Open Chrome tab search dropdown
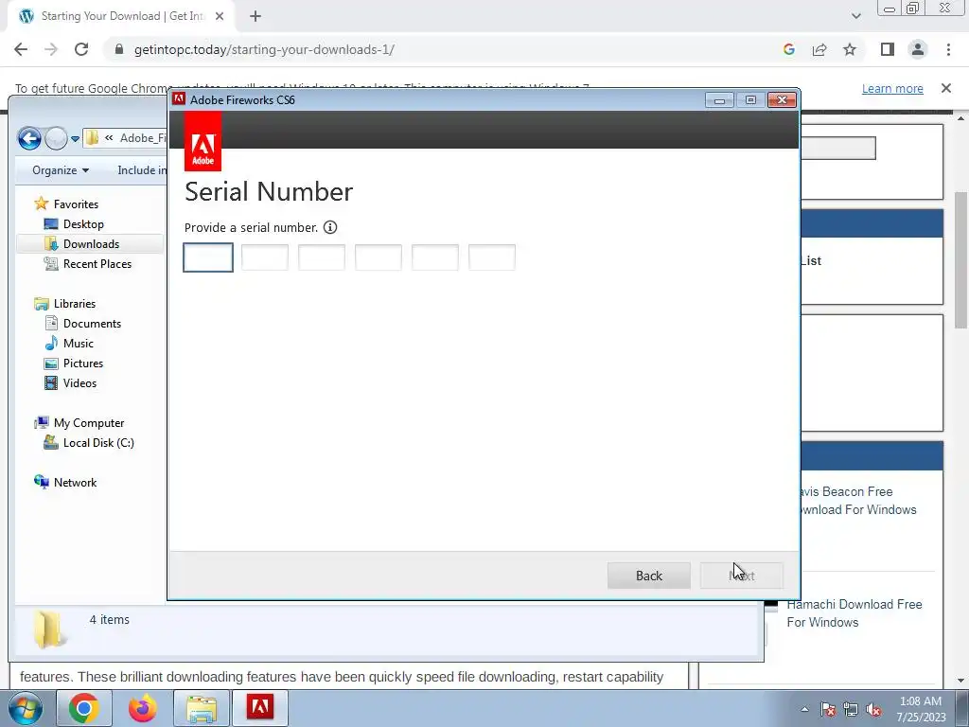This screenshot has width=969, height=727. click(x=855, y=16)
